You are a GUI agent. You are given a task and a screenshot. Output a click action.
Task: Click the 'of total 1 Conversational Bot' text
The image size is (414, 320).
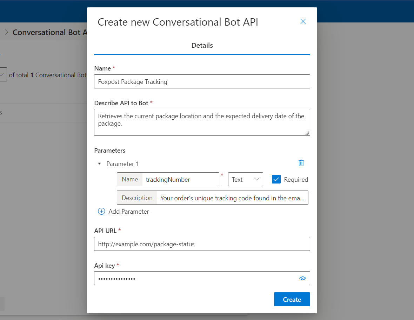pos(47,75)
